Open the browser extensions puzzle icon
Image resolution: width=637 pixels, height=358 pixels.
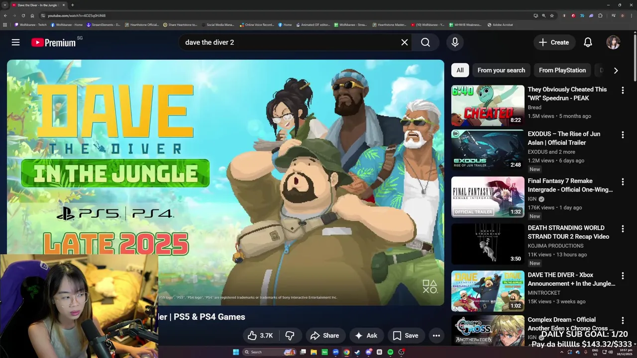pos(600,15)
